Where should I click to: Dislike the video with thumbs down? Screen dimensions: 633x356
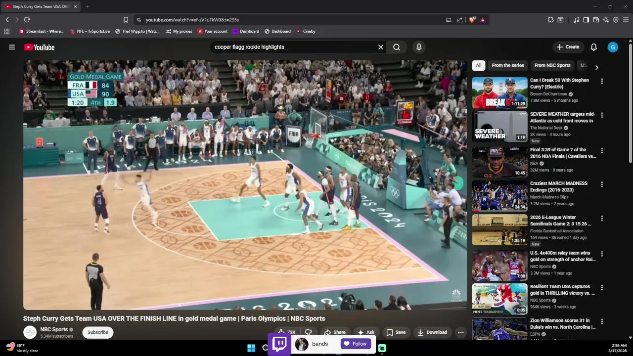click(x=309, y=332)
